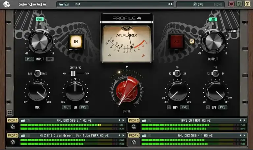Toggle the S button next to LPF
Image resolution: width=253 pixels, height=150 pixels.
coord(208,107)
